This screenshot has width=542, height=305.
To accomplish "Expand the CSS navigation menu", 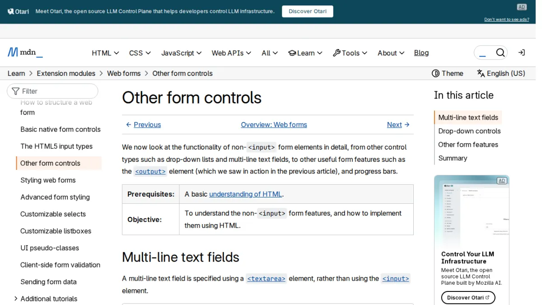I will 140,53.
